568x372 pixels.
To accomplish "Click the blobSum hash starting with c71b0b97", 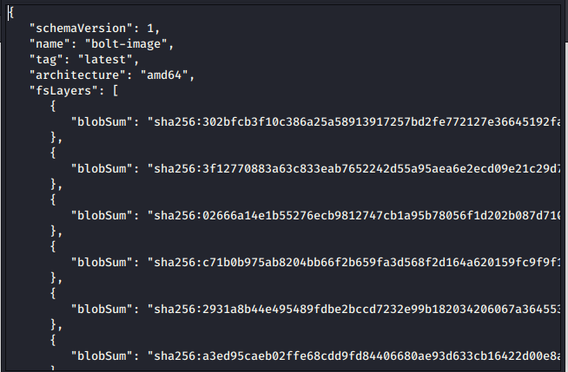I will [356, 261].
